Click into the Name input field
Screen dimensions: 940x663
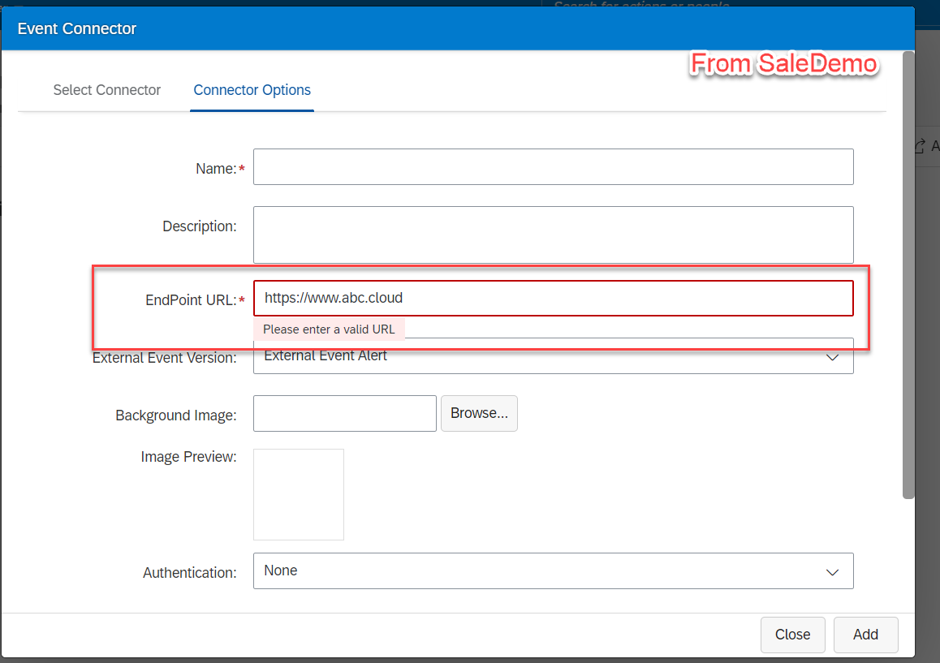click(553, 166)
